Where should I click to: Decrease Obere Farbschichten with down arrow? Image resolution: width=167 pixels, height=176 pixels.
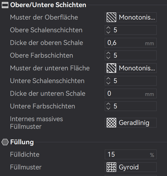coord(109,58)
